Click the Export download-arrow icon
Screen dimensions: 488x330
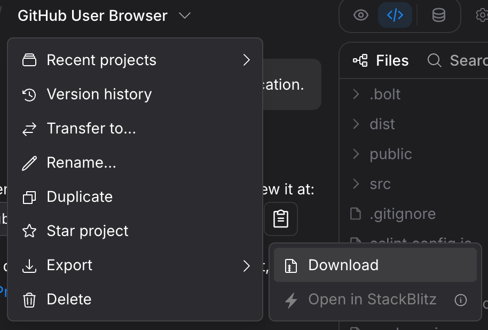tap(29, 265)
